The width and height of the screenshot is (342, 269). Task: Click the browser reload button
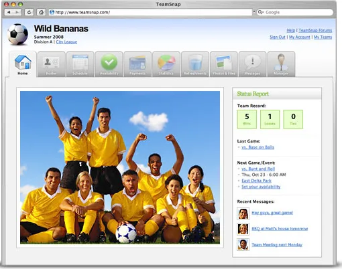tap(29, 12)
